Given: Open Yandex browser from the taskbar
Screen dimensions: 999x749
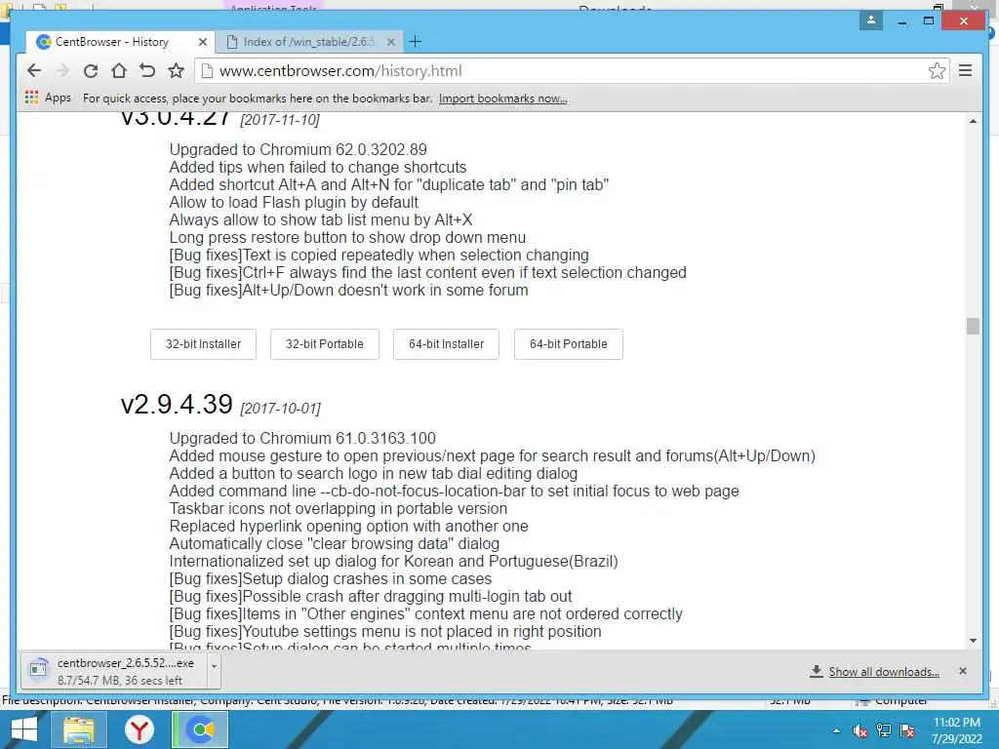Looking at the screenshot, I should pyautogui.click(x=139, y=729).
